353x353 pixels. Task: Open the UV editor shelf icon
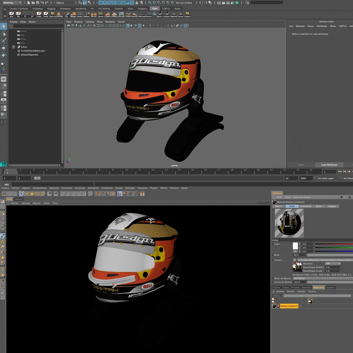(121, 15)
